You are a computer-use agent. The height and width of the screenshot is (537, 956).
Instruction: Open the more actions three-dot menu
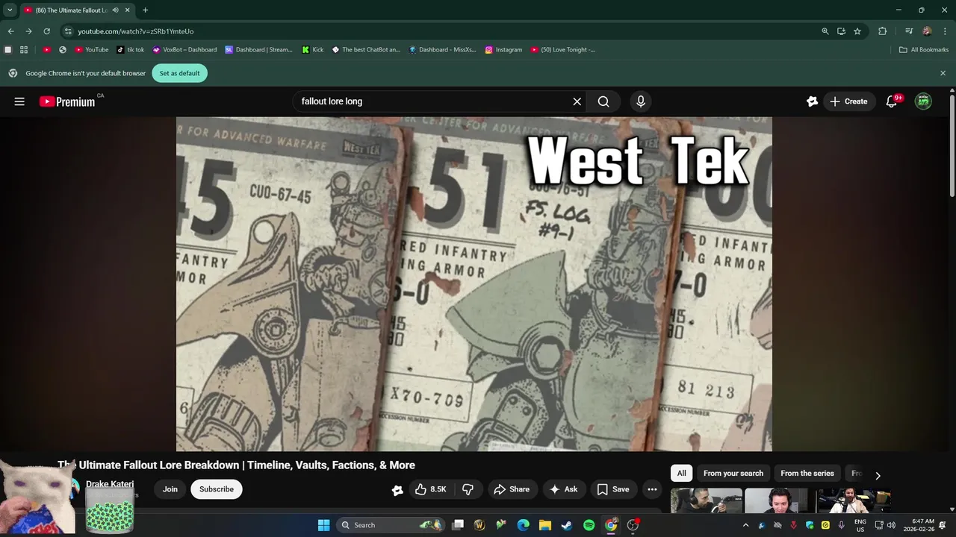click(652, 489)
